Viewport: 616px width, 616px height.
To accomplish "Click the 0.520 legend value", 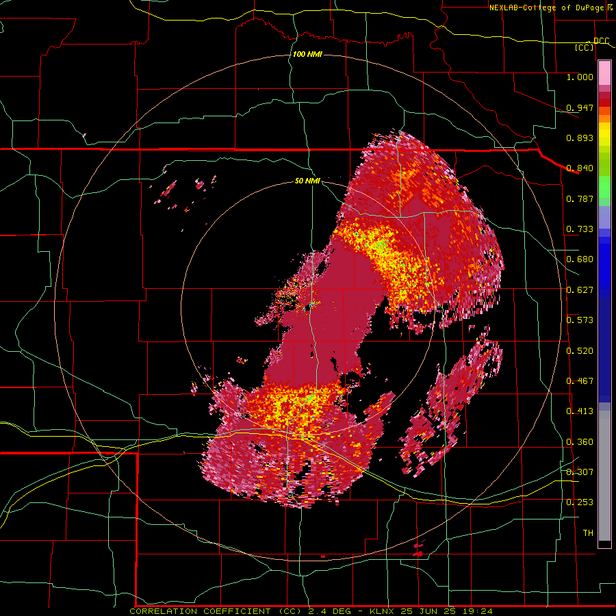I will [x=580, y=351].
